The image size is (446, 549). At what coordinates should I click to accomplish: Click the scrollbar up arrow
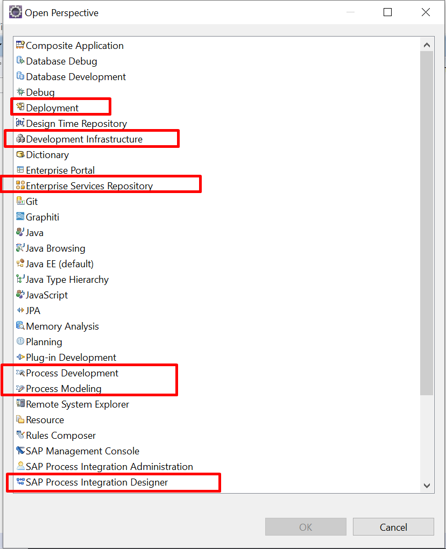[427, 45]
